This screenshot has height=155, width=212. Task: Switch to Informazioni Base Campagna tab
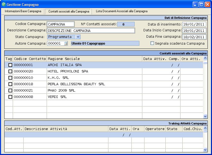(23, 11)
